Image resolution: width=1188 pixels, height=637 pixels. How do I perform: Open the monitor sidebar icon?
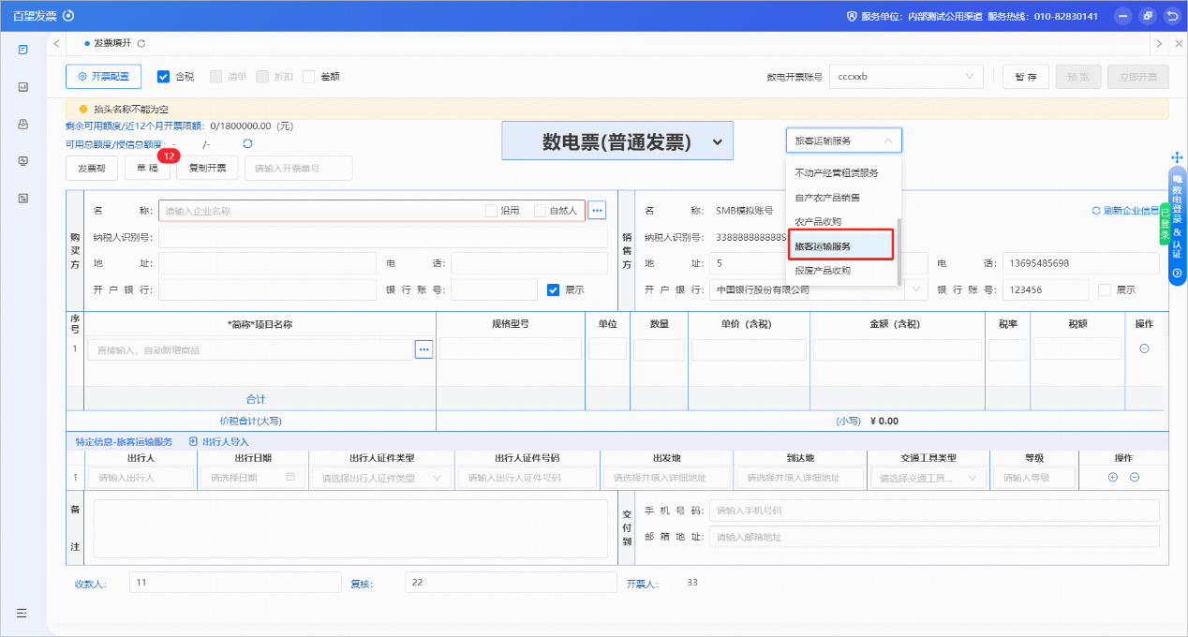coord(22,161)
